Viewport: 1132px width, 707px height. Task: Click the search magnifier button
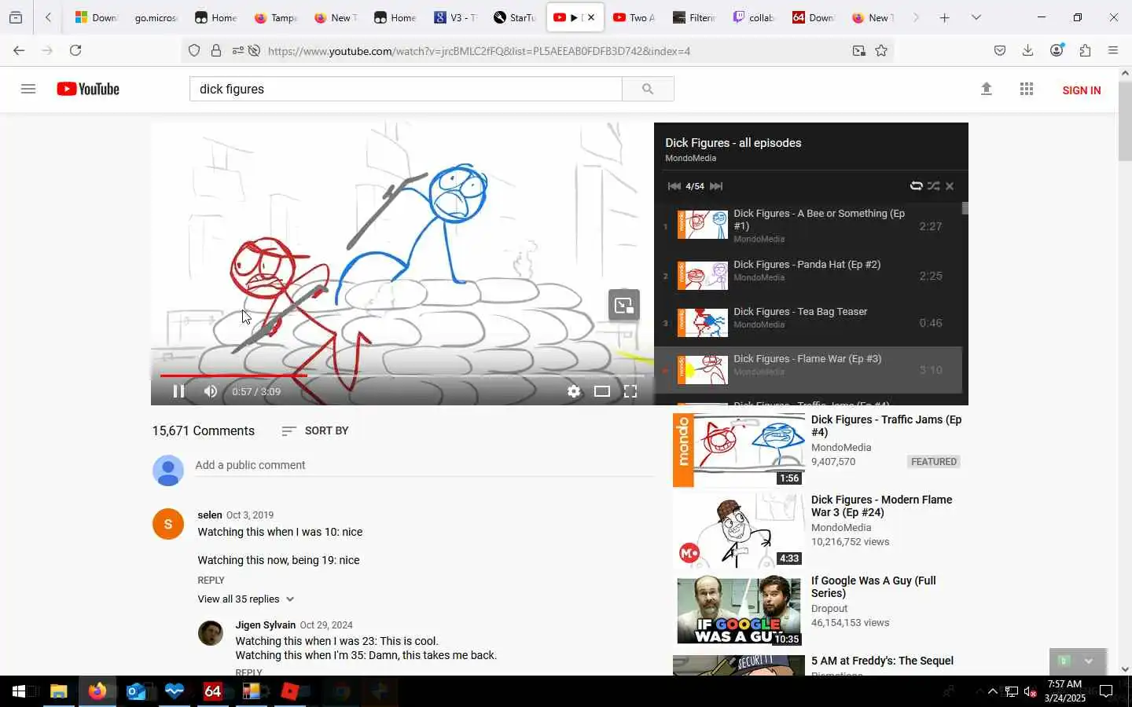(648, 89)
